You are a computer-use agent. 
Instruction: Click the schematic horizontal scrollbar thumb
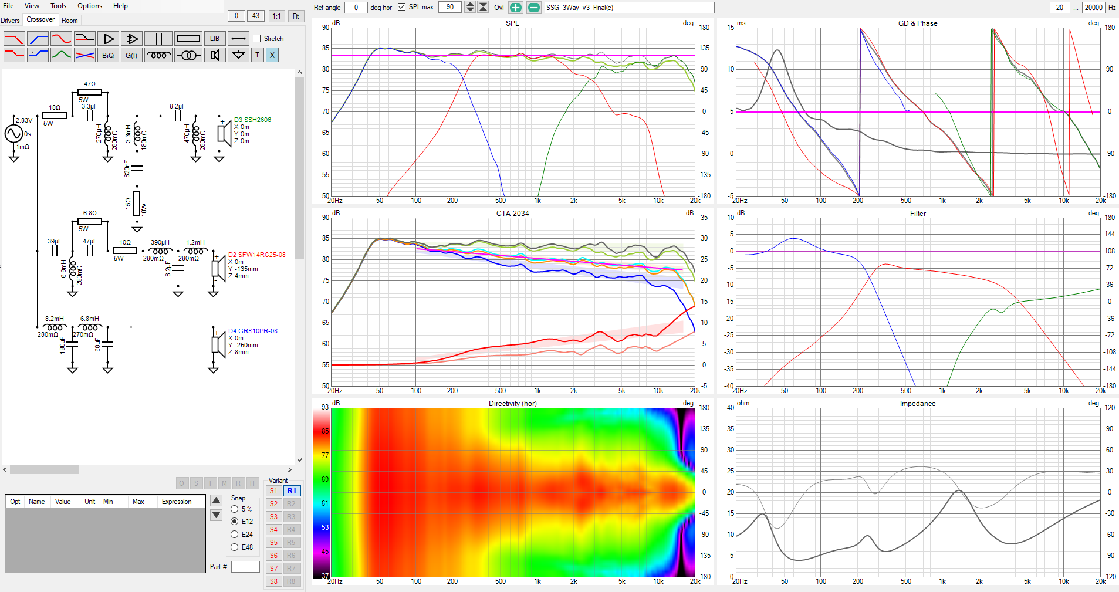pyautogui.click(x=44, y=470)
